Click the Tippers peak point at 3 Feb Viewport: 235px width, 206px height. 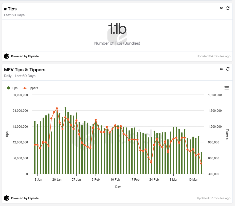[x=96, y=120]
